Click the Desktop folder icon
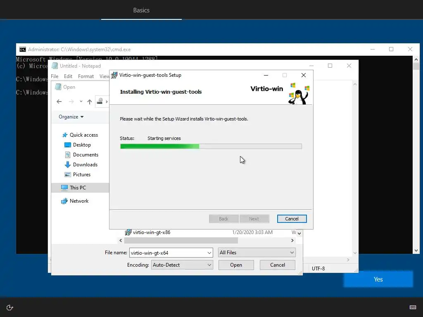 pyautogui.click(x=68, y=145)
